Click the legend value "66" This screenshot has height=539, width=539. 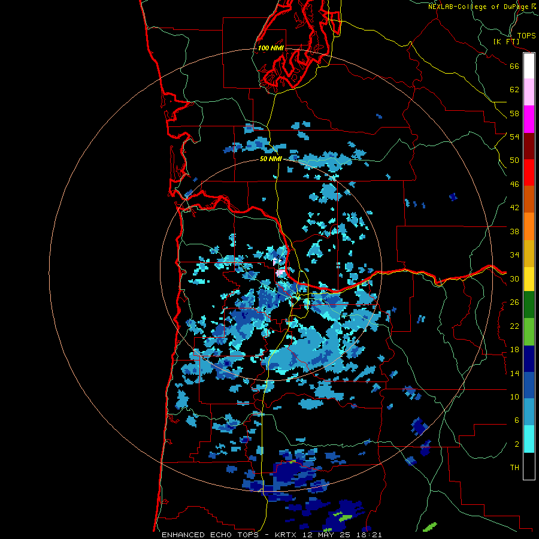[514, 66]
